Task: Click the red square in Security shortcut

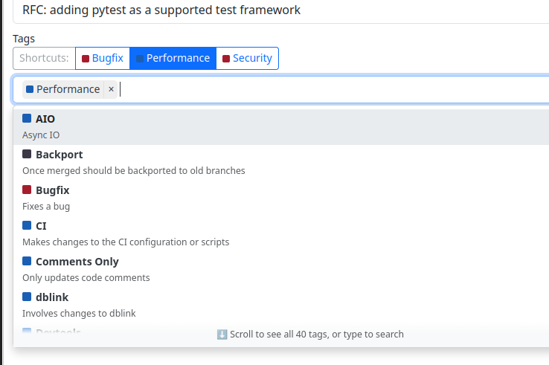Action: 226,59
